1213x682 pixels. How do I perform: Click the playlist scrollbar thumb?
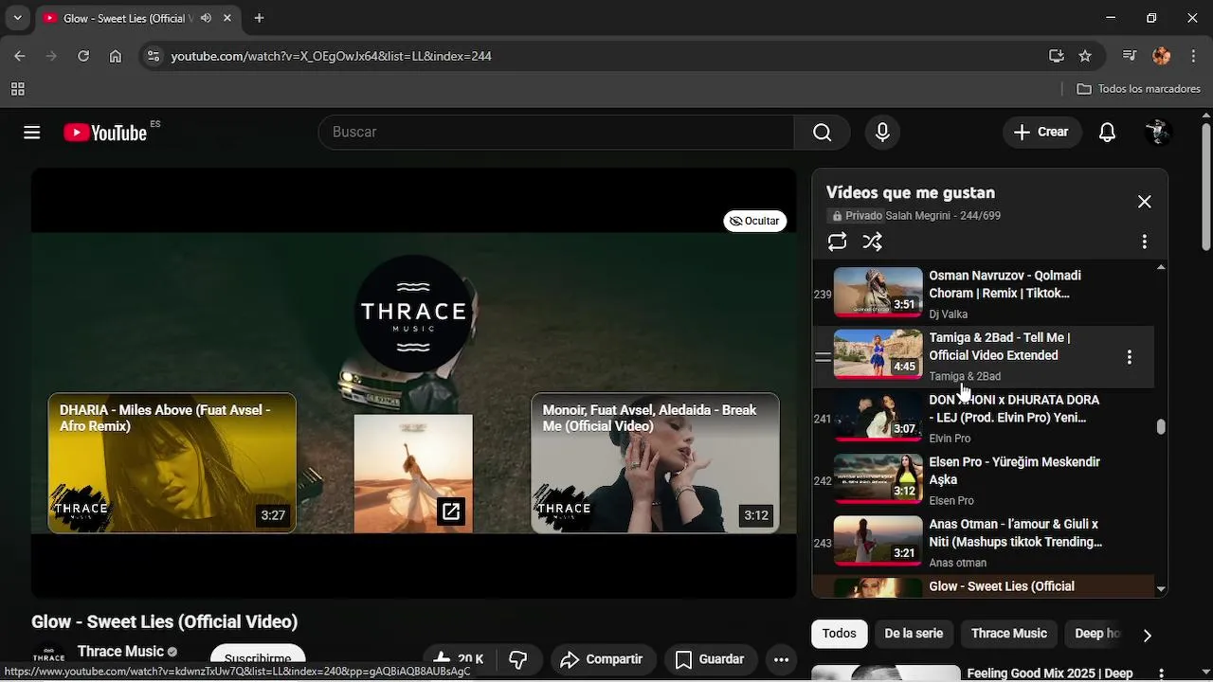[x=1161, y=427]
